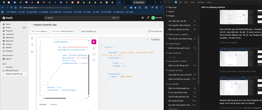Click the Shopify admin search field
The width and height of the screenshot is (262, 110).
(x=82, y=18)
